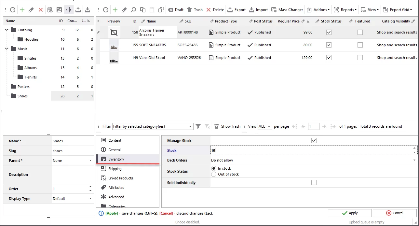Open the Filter by selected category dropdown
This screenshot has width=419, height=226.
pyautogui.click(x=190, y=126)
